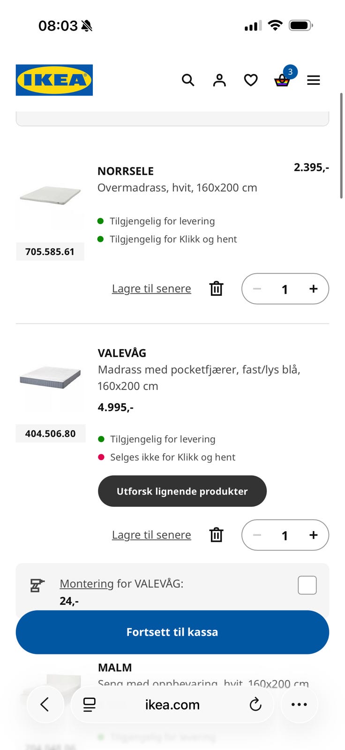Decrease NORRSELE quantity with minus
345x750 pixels.
point(257,289)
